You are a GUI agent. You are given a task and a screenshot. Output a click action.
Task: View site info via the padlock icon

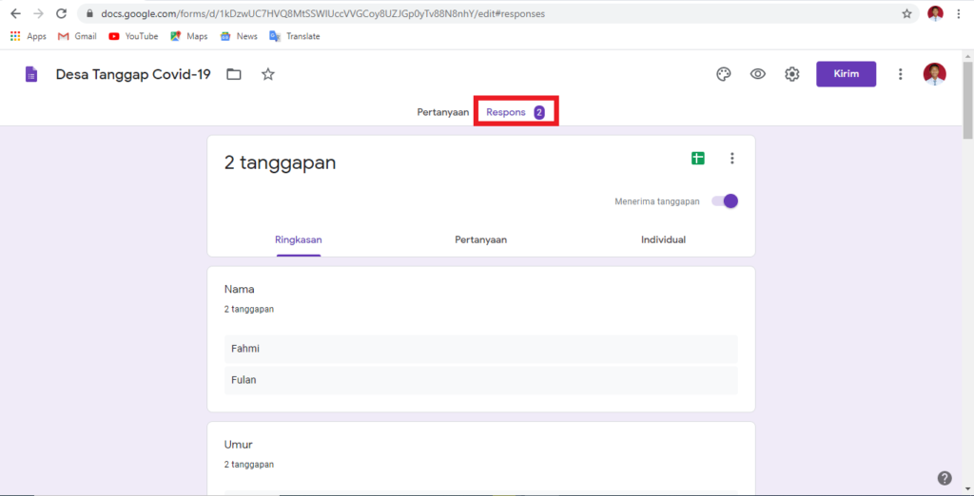click(x=90, y=13)
